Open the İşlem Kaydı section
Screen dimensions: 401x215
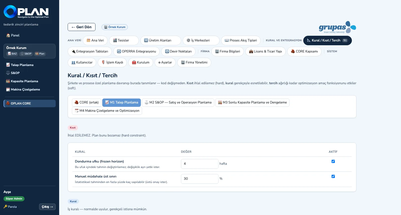point(112,62)
